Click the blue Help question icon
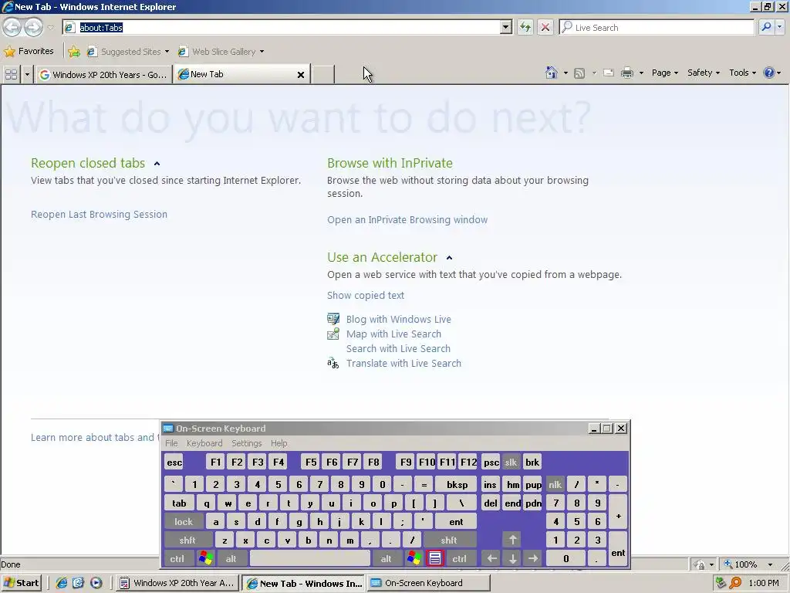Viewport: 790px width, 593px height. pyautogui.click(x=769, y=73)
